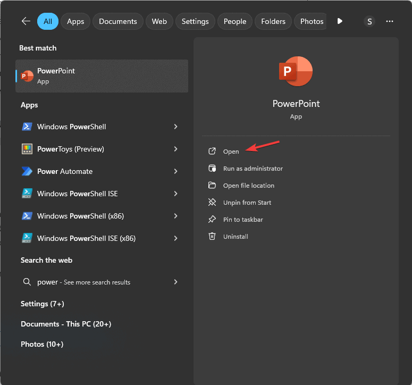Click the PowerPoint icon in Best match
The image size is (412, 385).
pyautogui.click(x=27, y=76)
